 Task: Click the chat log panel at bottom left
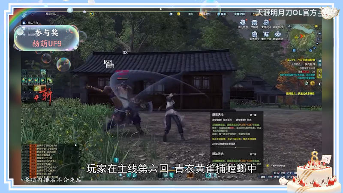[x=49, y=161]
